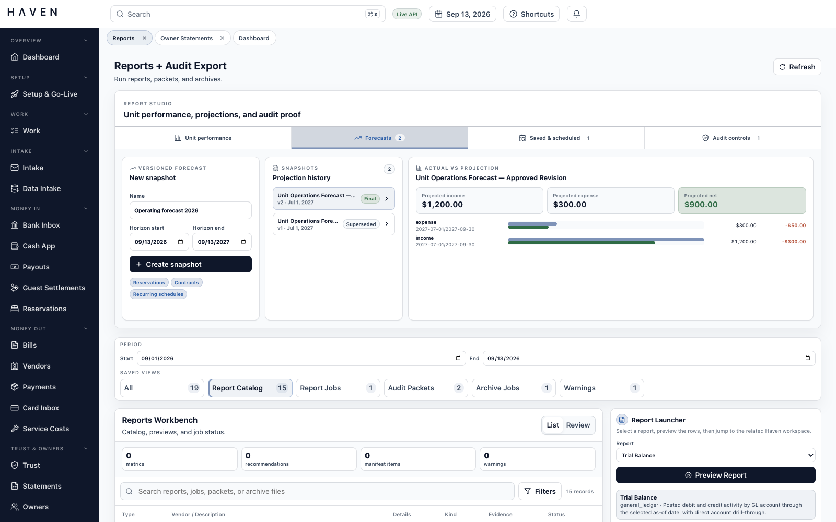Click the income projection progress bar
The height and width of the screenshot is (522, 836).
click(x=606, y=241)
